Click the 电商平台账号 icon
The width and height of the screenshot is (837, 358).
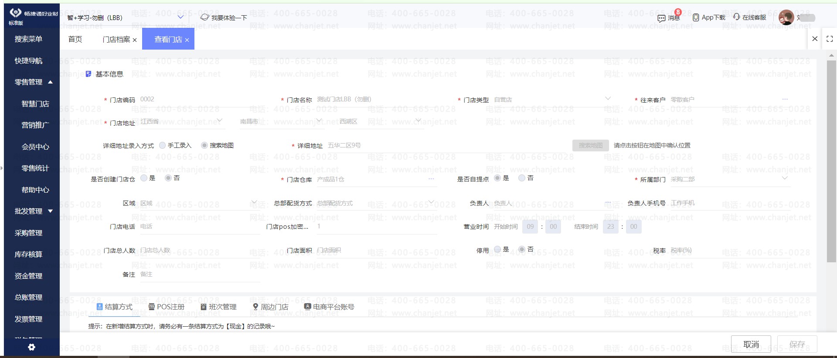[307, 307]
